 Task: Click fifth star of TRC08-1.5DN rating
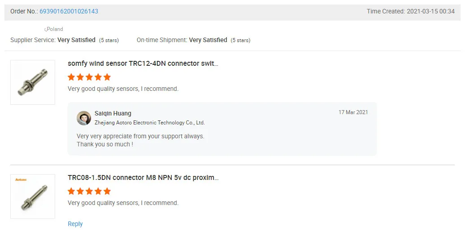pyautogui.click(x=107, y=191)
